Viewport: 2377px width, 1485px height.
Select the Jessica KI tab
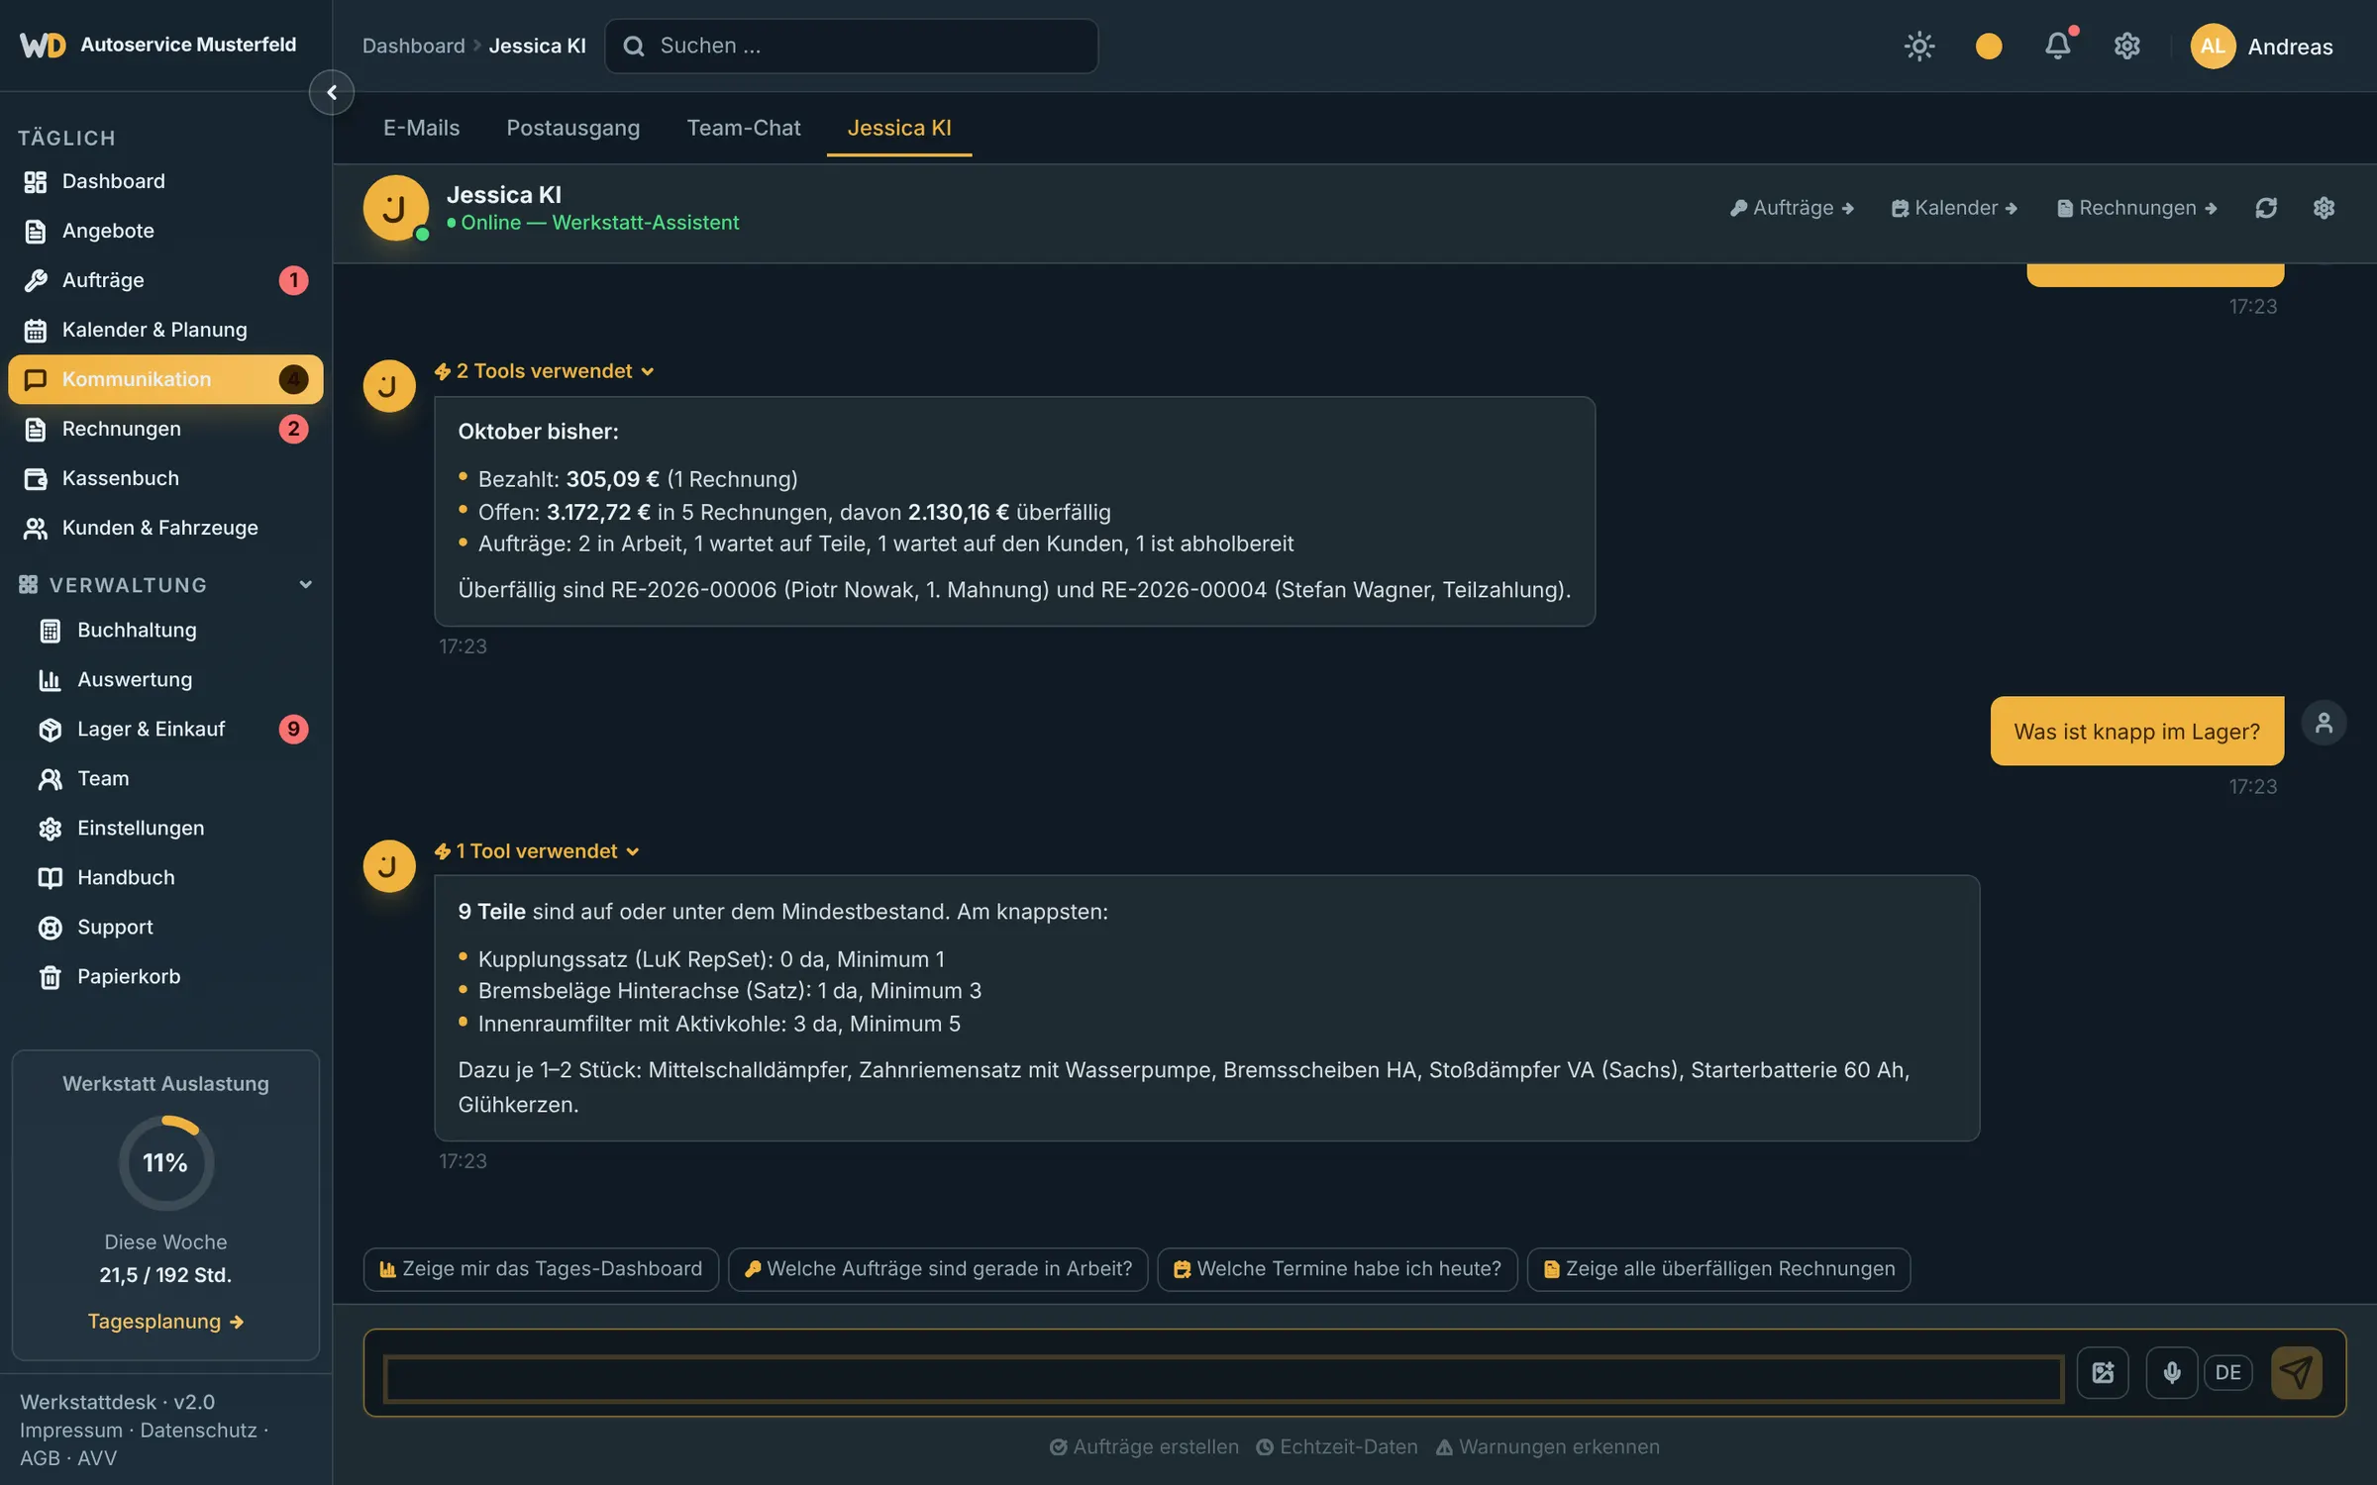click(x=899, y=128)
